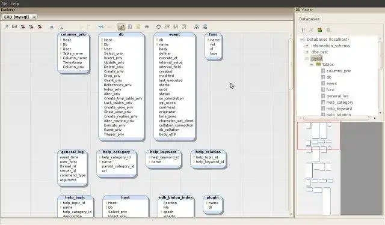Click the icon left of the zoom pair
The image size is (385, 225).
184,26
